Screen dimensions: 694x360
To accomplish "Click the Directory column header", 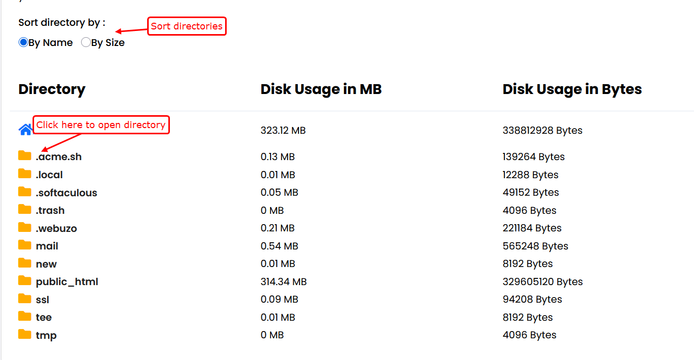I will (x=52, y=89).
